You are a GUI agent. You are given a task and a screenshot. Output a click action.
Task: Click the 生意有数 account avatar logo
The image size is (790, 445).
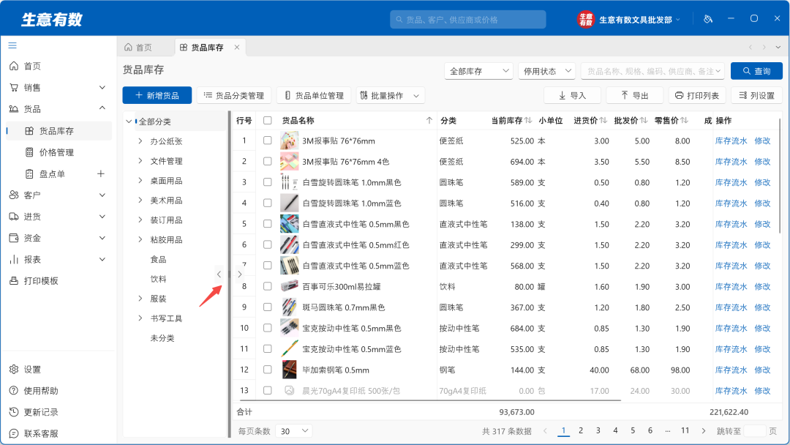pos(585,20)
